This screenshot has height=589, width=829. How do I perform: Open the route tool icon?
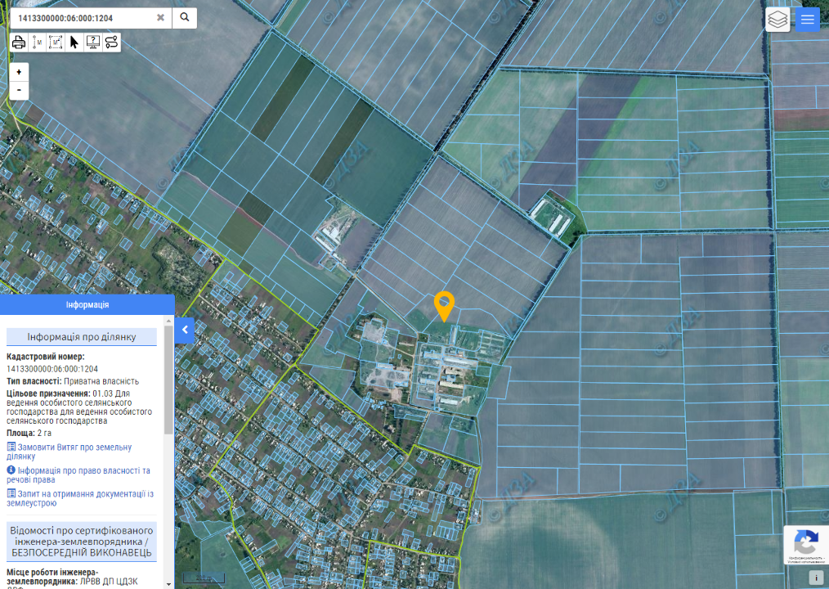click(x=111, y=43)
